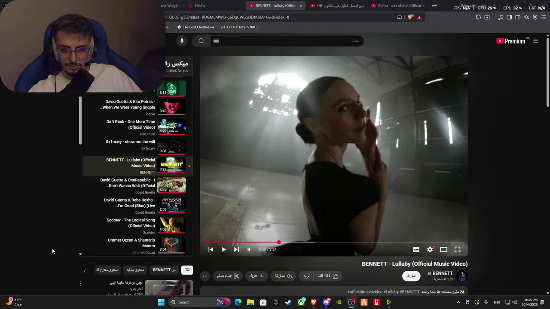Show hidden system tray icons chevron
550x309 pixels.
coord(458,302)
